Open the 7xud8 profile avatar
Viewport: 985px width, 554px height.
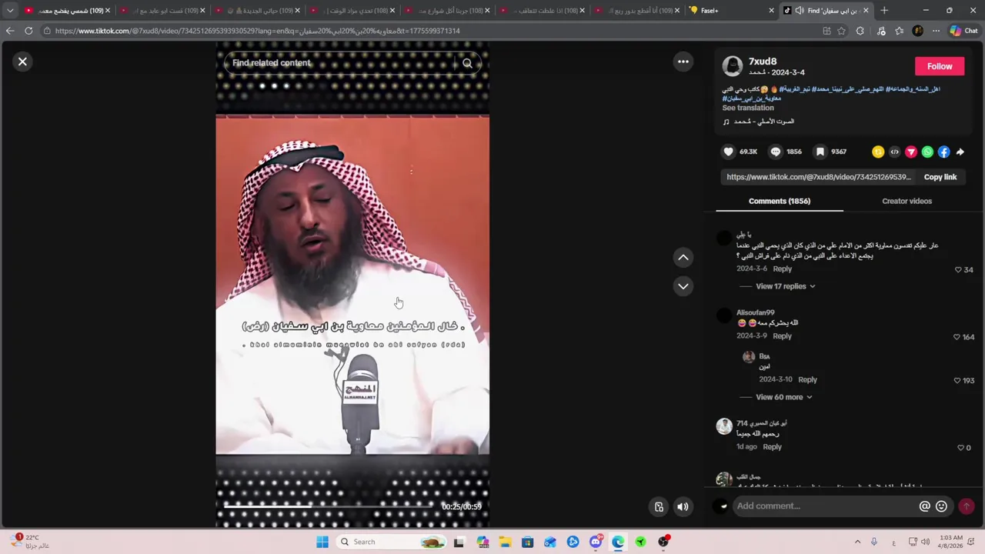click(732, 65)
